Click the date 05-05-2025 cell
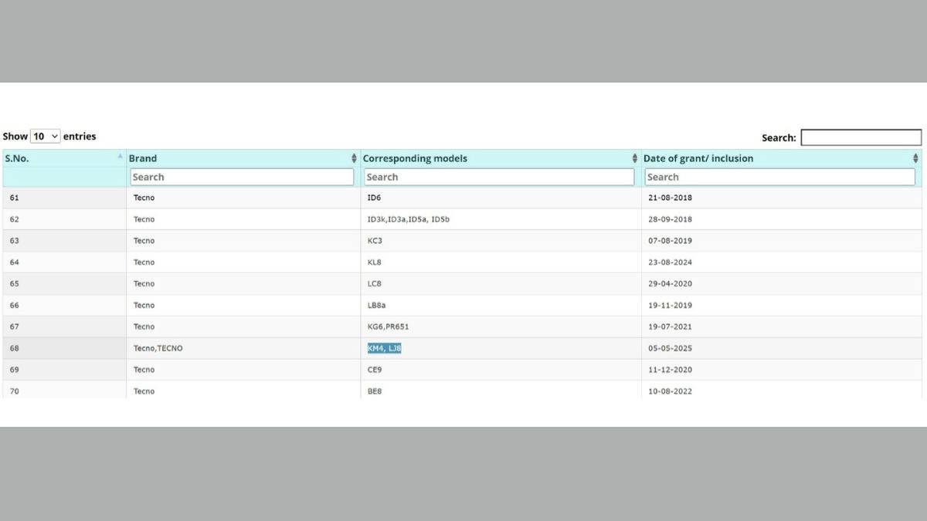Image resolution: width=927 pixels, height=521 pixels. 670,348
